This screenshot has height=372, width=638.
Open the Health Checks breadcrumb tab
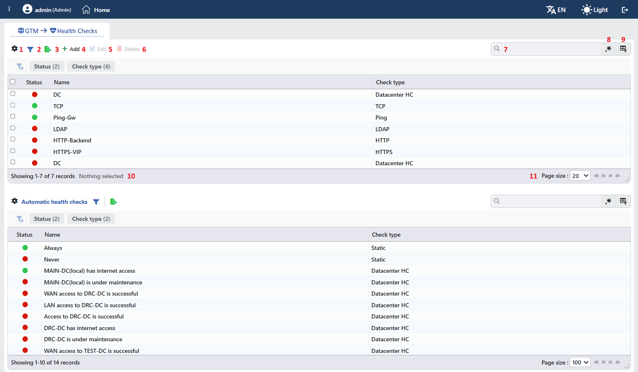pyautogui.click(x=74, y=31)
